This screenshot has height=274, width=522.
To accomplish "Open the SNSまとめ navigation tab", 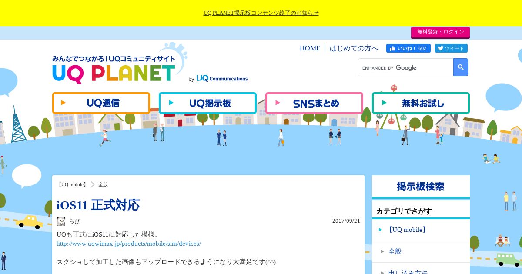I will click(314, 103).
